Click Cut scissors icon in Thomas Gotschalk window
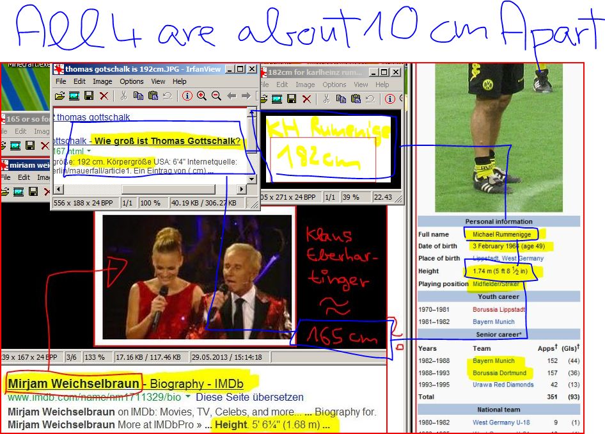This screenshot has height=434, width=605. pos(123,96)
